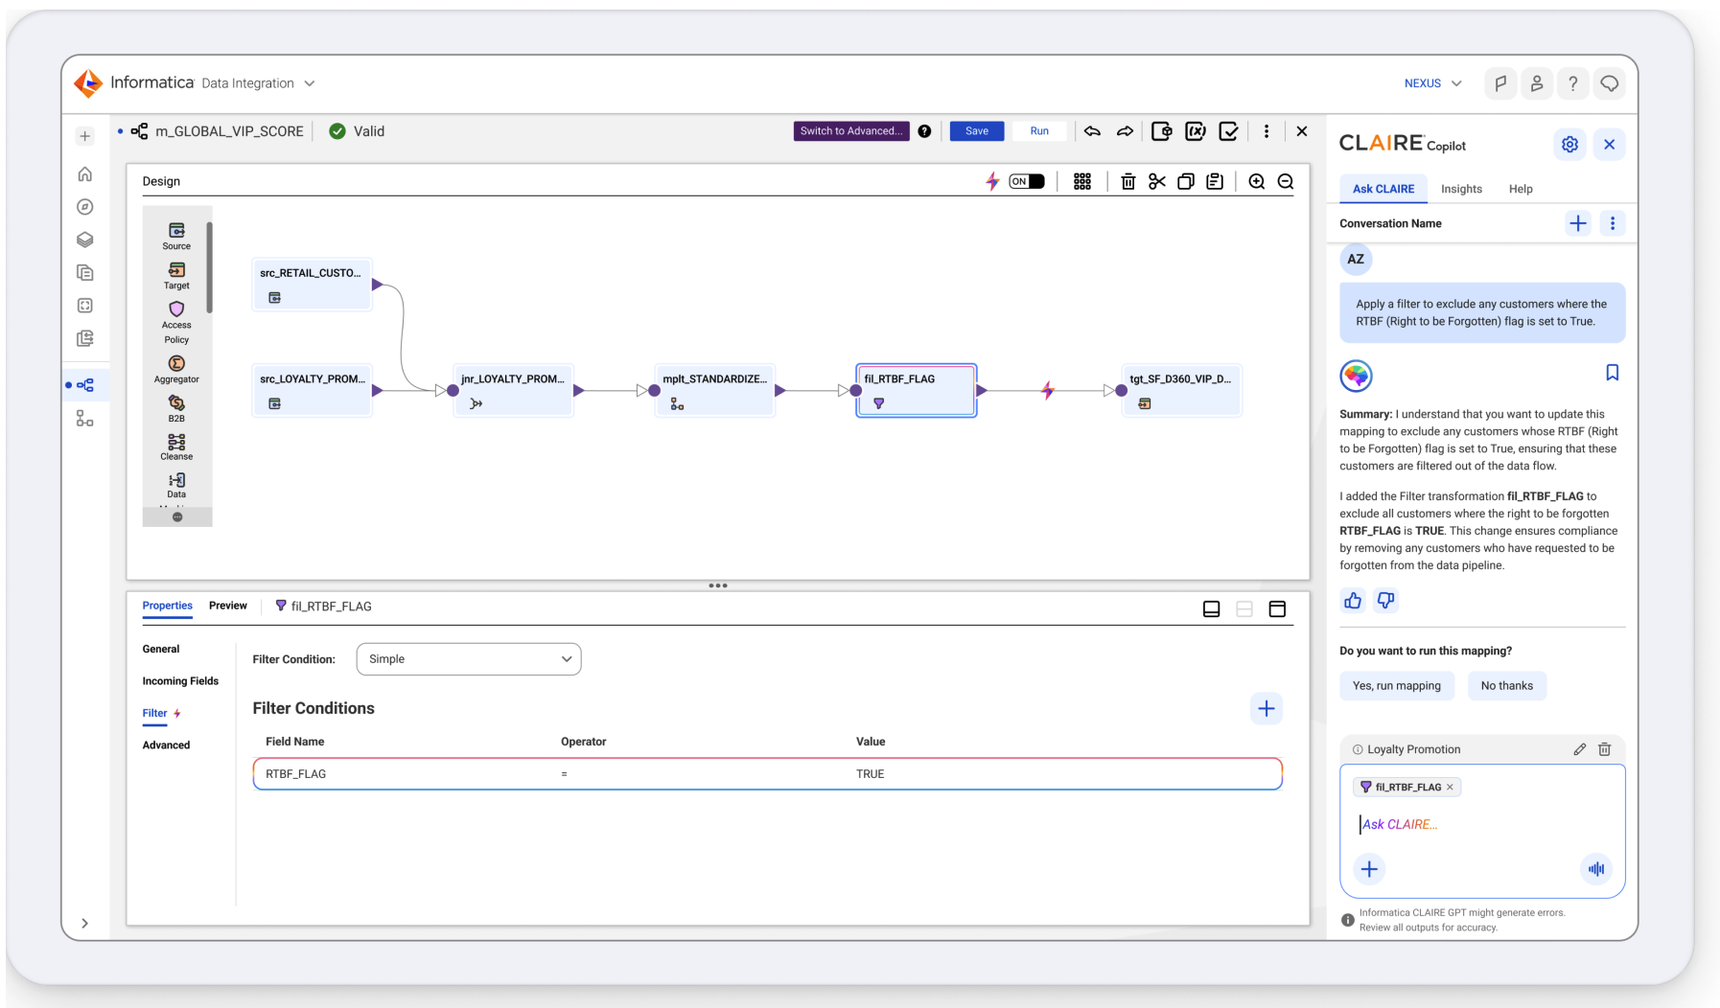Select the fil_RTBF_FLAG filter node
The image size is (1720, 1008).
(916, 390)
